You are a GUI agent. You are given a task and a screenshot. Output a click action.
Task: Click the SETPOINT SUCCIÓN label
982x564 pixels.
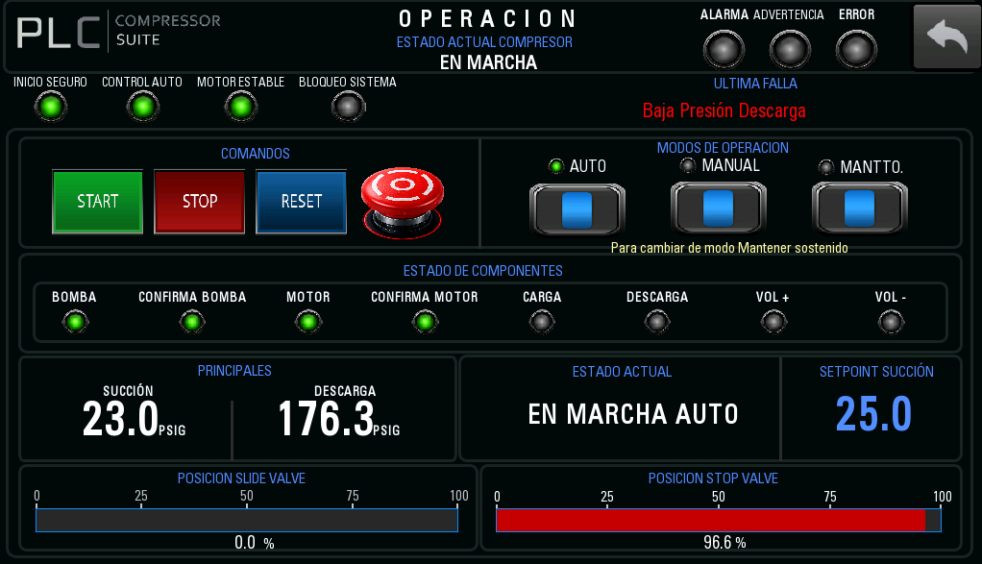pyautogui.click(x=876, y=371)
